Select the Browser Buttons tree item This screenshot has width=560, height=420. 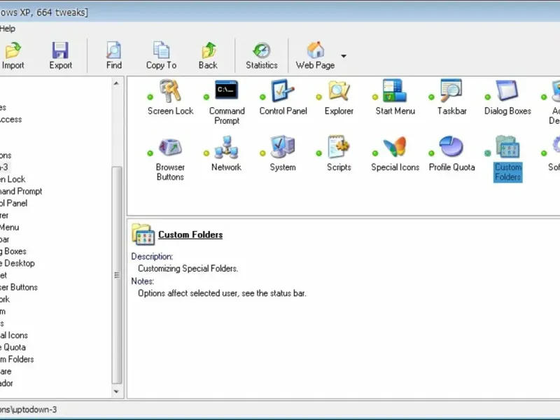click(x=19, y=287)
